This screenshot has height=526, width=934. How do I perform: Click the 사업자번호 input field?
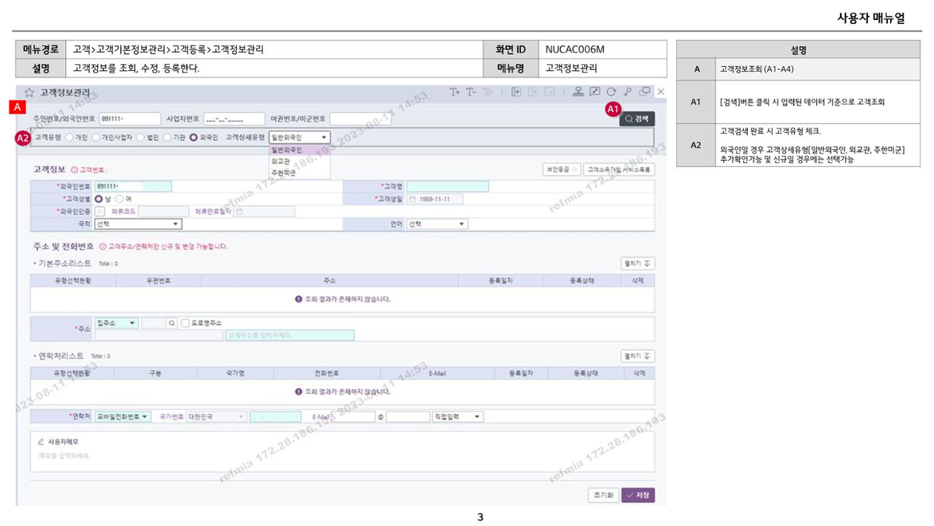coord(234,119)
